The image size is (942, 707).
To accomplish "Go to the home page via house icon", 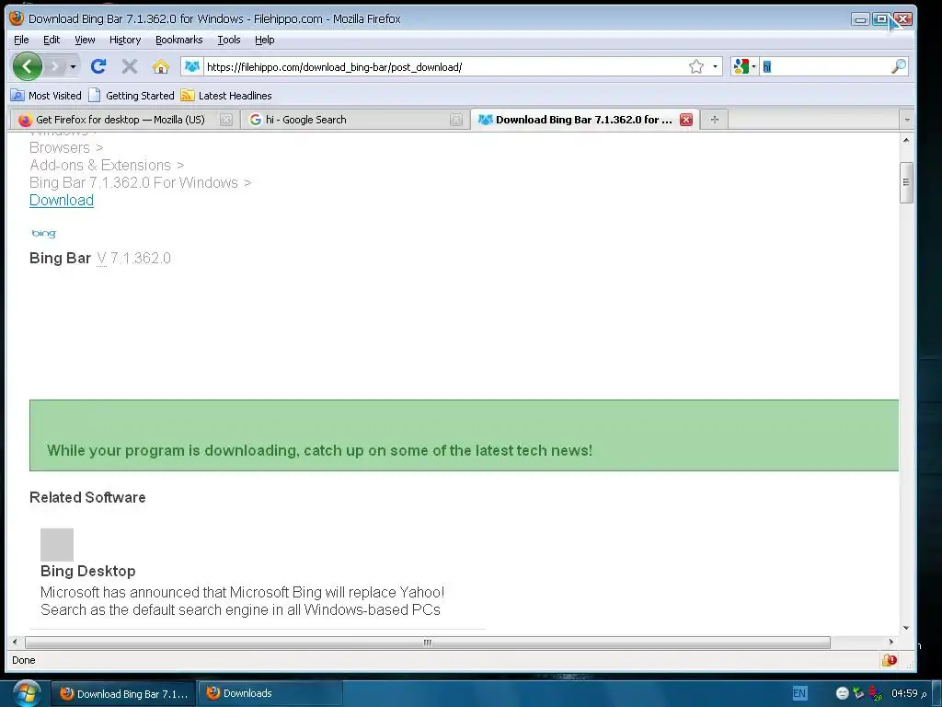I will pyautogui.click(x=160, y=66).
